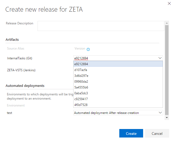Select commit 09960da2 from the list

tap(118, 82)
